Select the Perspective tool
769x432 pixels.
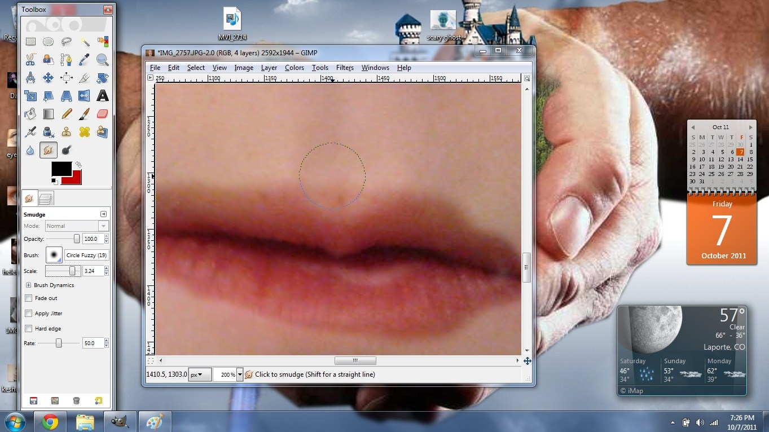(x=67, y=95)
